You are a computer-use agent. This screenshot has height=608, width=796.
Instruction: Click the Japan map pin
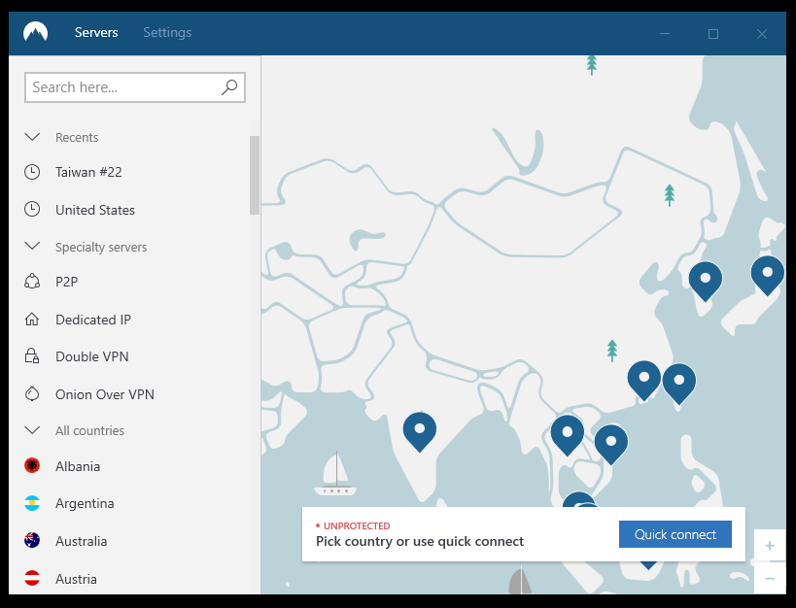pos(768,276)
